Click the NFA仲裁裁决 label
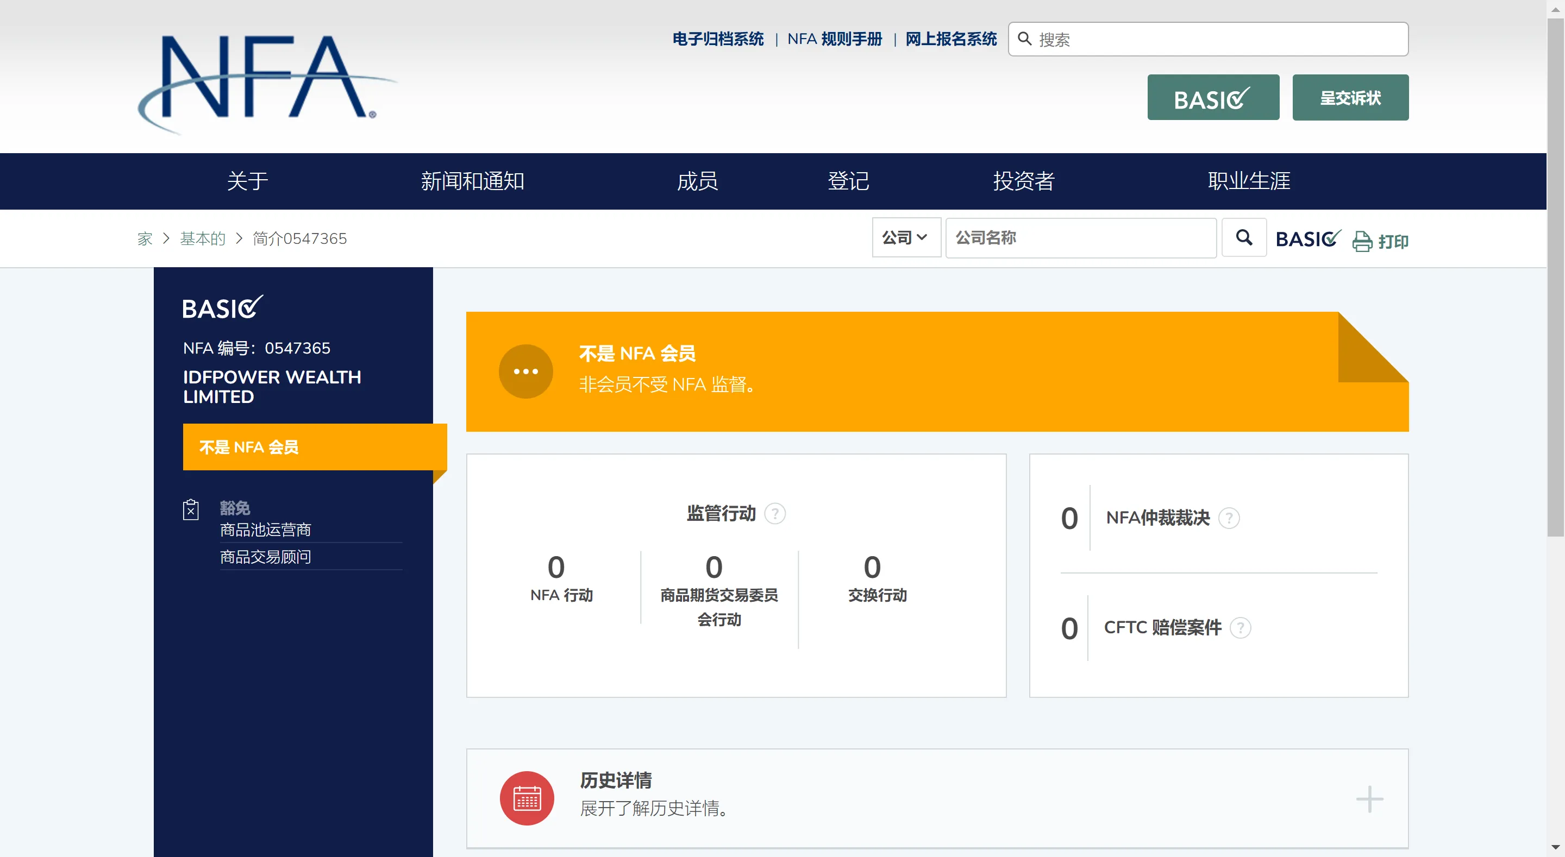The image size is (1565, 857). [x=1158, y=518]
